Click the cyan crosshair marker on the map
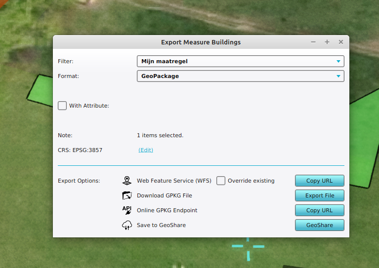 248,246
